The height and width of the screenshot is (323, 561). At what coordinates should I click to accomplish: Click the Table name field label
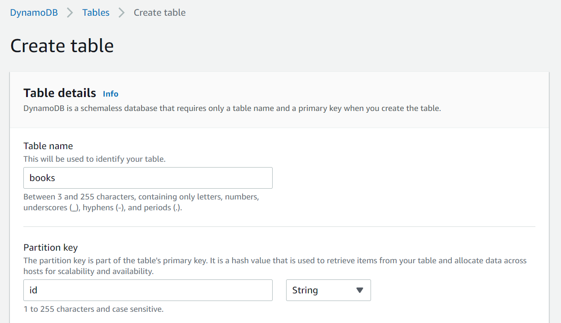click(x=48, y=146)
